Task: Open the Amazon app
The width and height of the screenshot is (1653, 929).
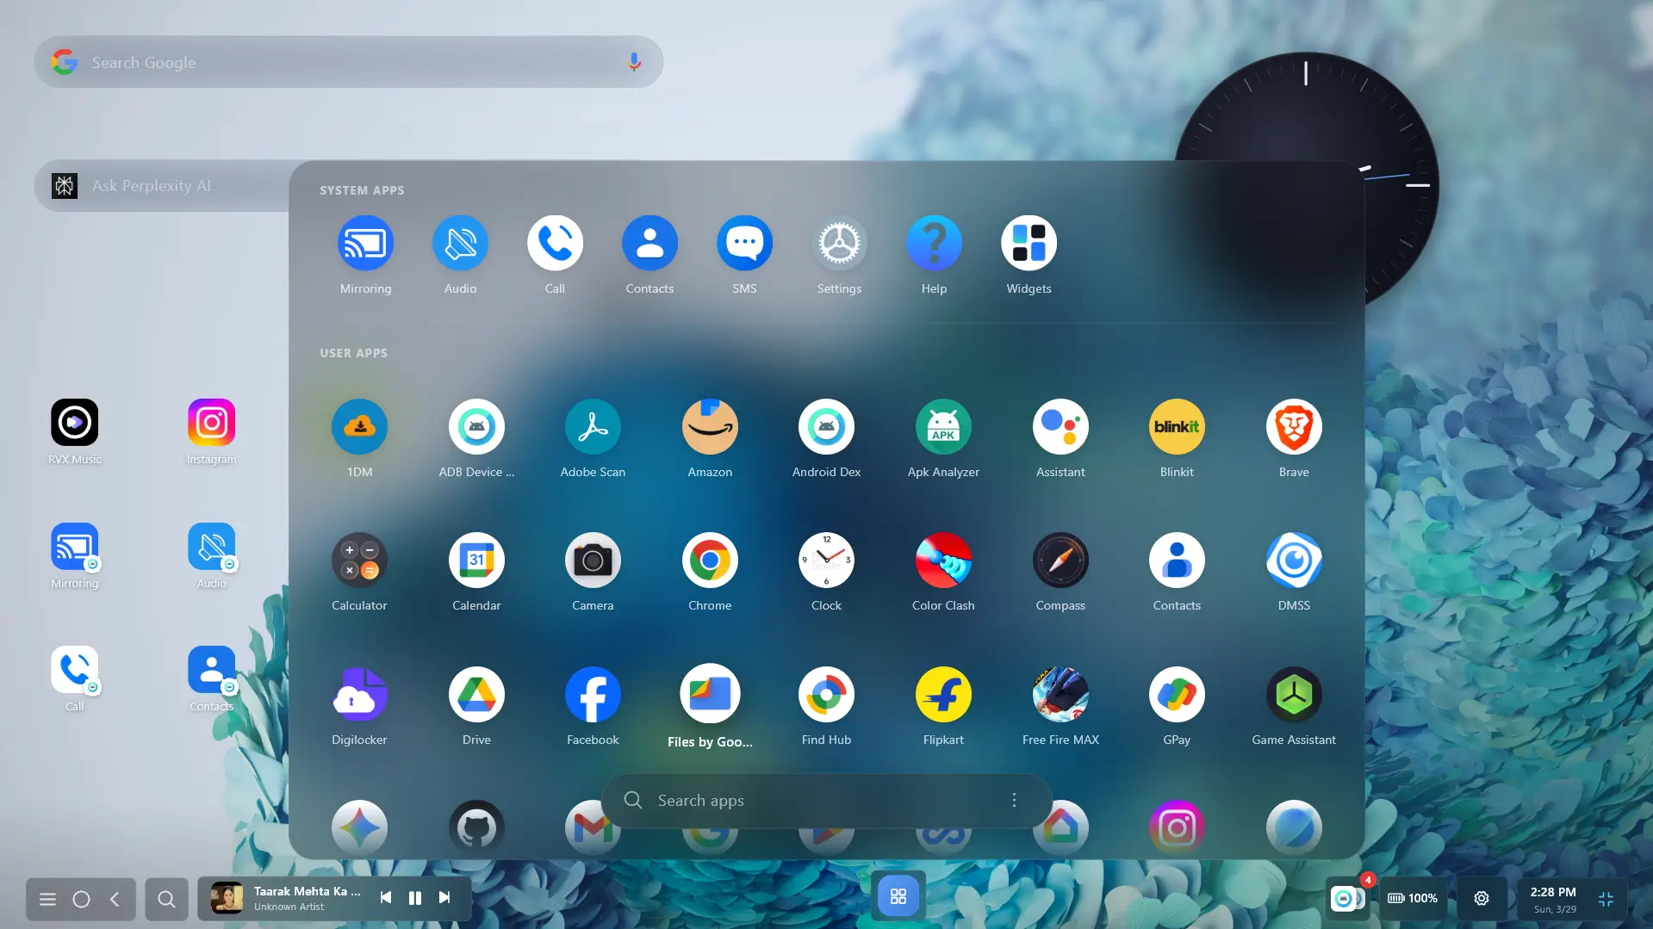Action: coord(710,427)
